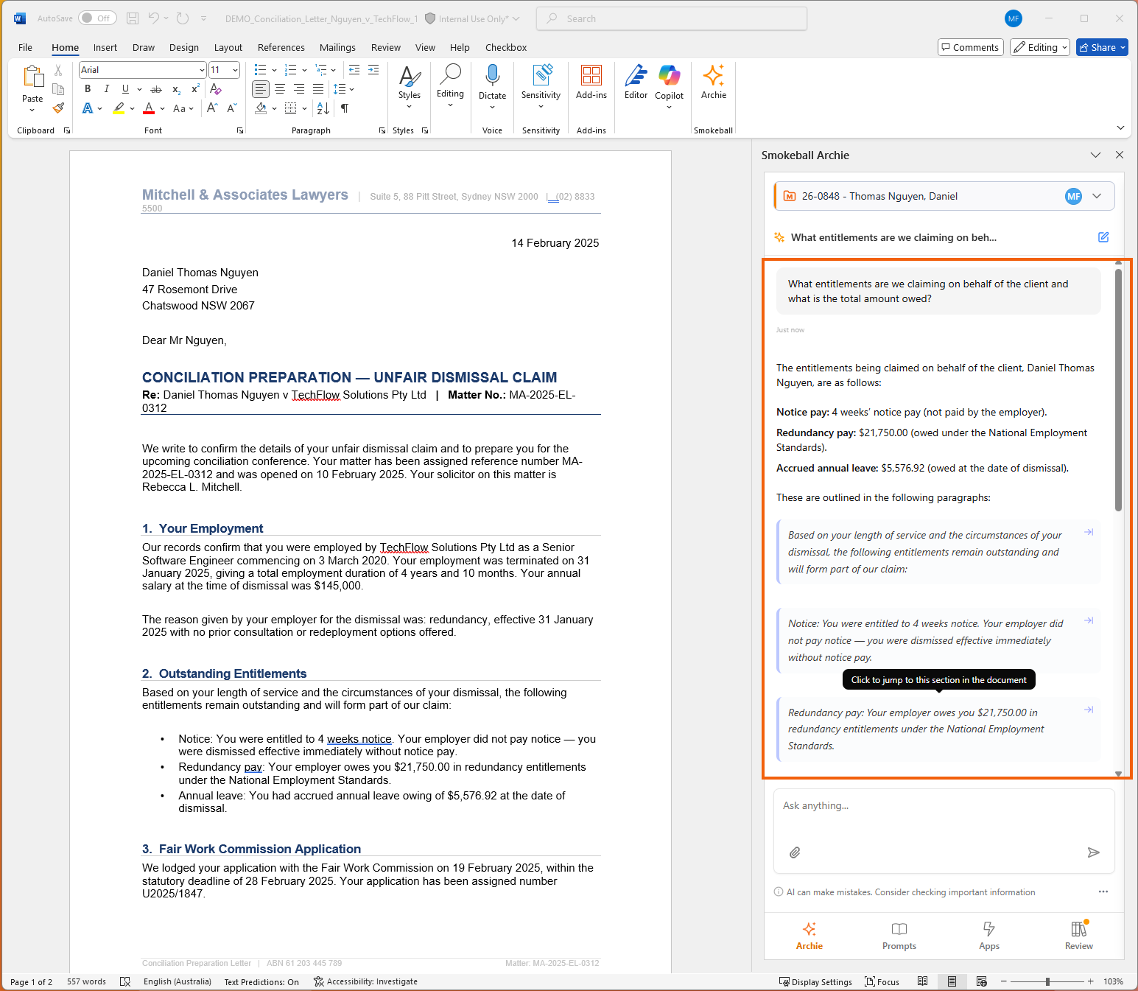Toggle AutoSave switch

click(97, 18)
